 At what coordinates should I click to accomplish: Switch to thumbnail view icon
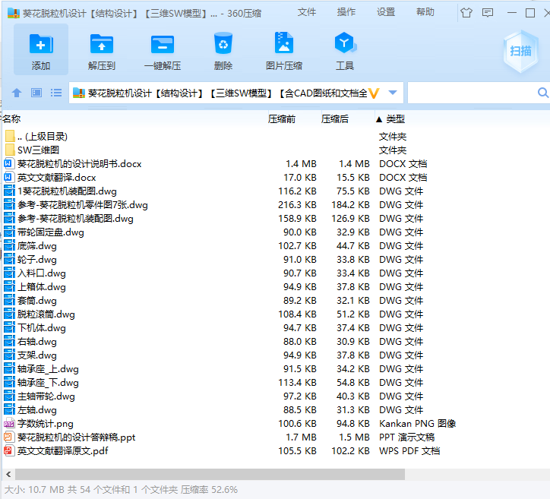(36, 93)
